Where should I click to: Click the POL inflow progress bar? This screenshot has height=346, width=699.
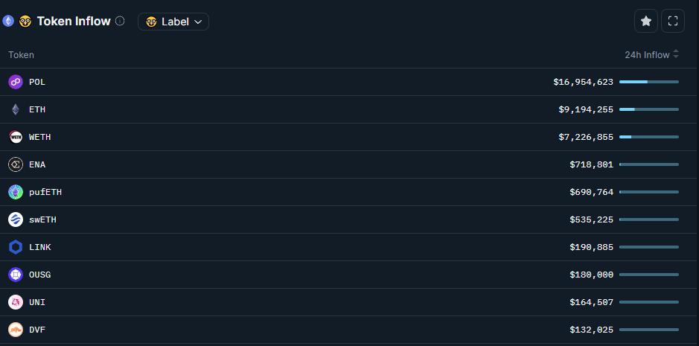[x=648, y=82]
